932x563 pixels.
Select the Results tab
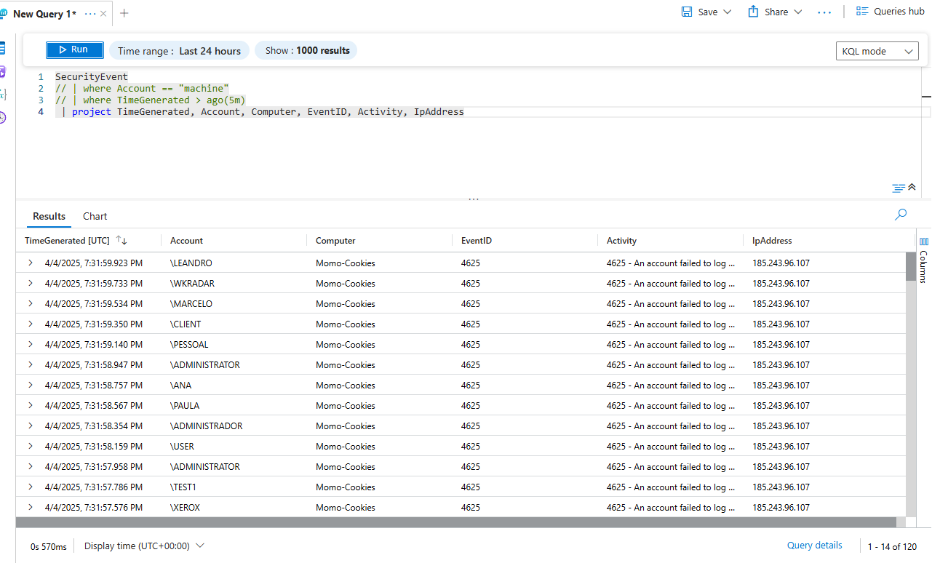[48, 216]
